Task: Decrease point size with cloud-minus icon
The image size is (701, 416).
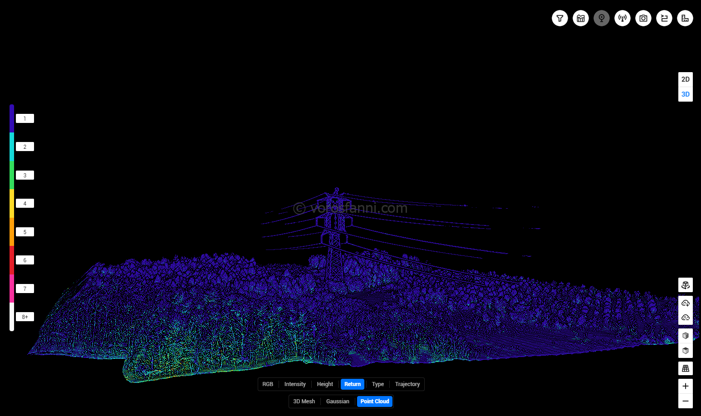Action: [x=686, y=318]
